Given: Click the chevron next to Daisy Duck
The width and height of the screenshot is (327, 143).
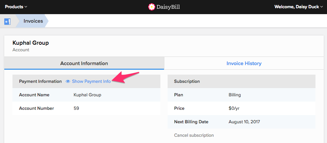Looking at the screenshot, I should (x=321, y=7).
